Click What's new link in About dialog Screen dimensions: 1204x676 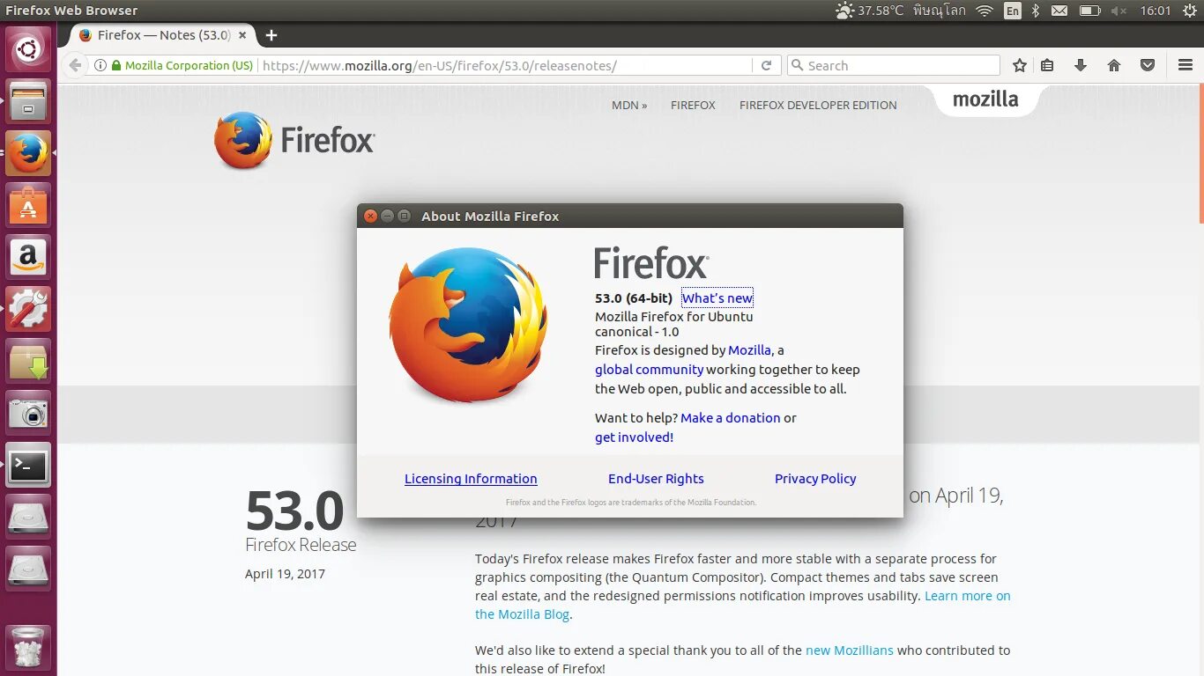[x=717, y=298]
